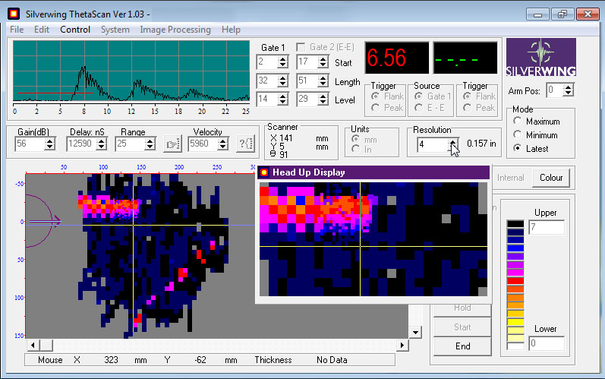Increase the Arm Pos spinner value
Screen dimensions: 605x379
click(x=569, y=87)
